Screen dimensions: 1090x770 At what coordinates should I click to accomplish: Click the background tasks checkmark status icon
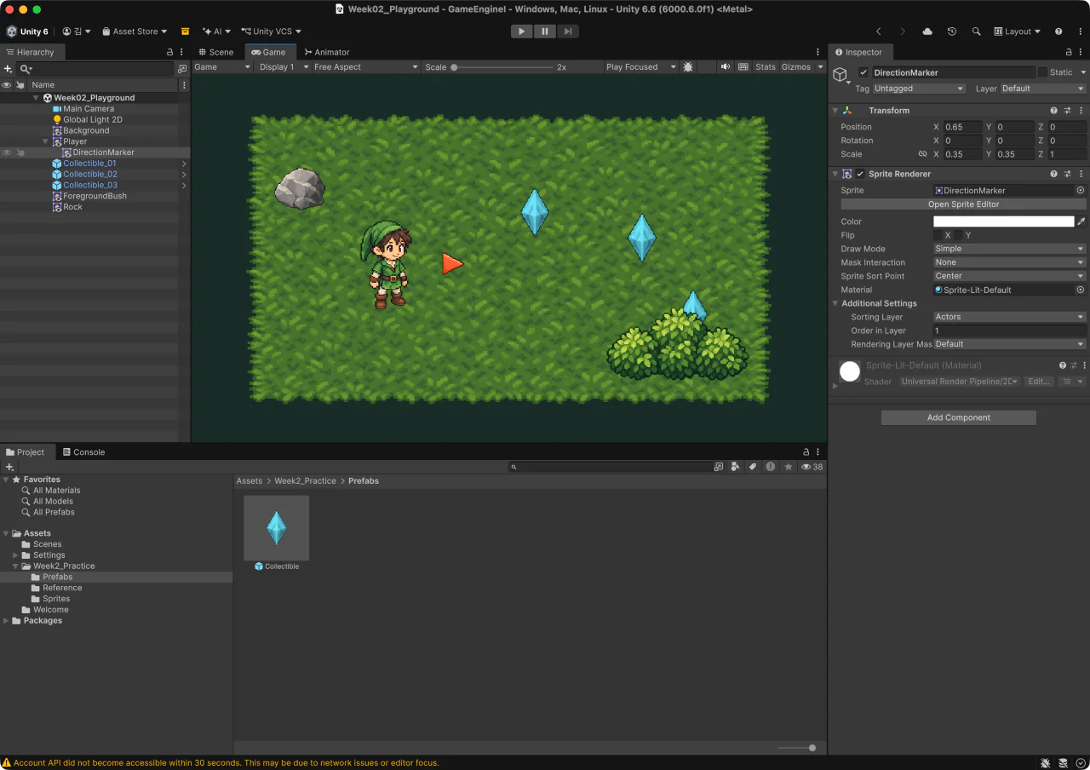tap(1081, 762)
